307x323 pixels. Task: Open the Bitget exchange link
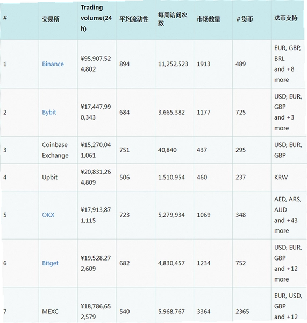tap(50, 263)
